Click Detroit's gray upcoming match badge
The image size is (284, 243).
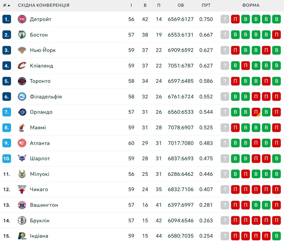pyautogui.click(x=225, y=19)
